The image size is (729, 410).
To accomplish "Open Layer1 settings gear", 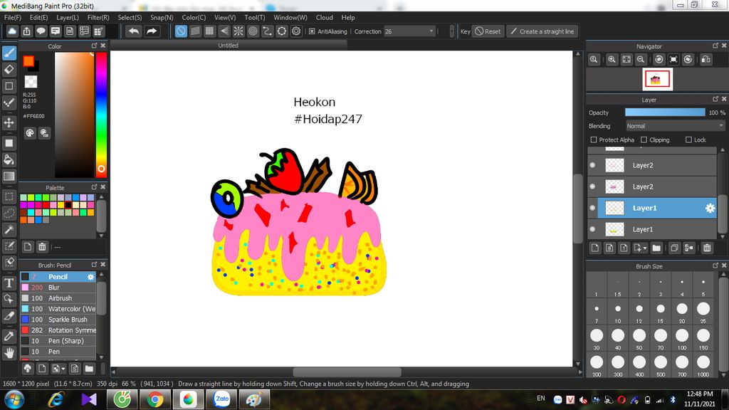I will click(710, 209).
